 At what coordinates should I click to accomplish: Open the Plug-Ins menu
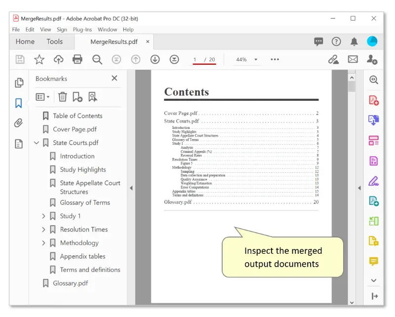82,30
